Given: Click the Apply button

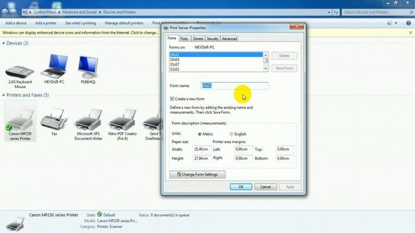Looking at the screenshot, I should tap(290, 187).
